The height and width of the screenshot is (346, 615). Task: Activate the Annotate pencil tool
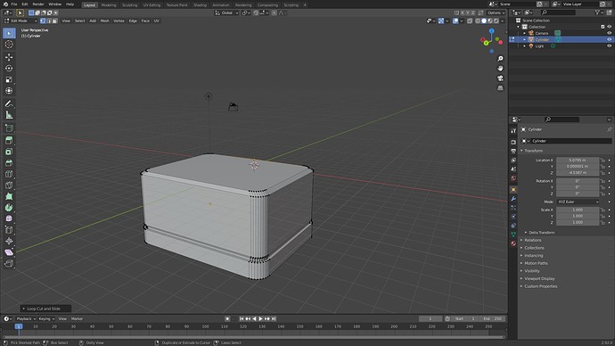click(x=9, y=104)
